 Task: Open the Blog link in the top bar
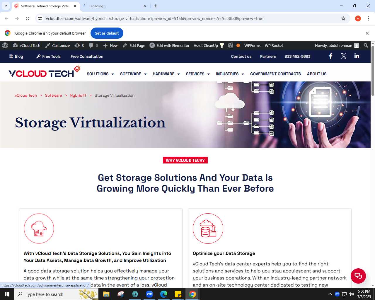click(16, 57)
